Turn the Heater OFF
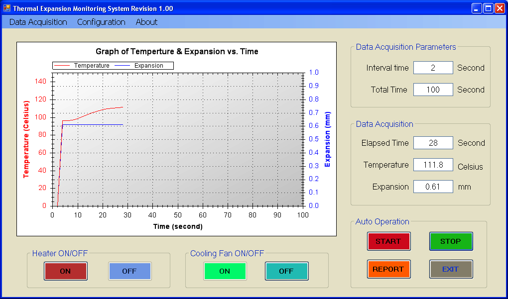508x299 pixels. pyautogui.click(x=129, y=271)
